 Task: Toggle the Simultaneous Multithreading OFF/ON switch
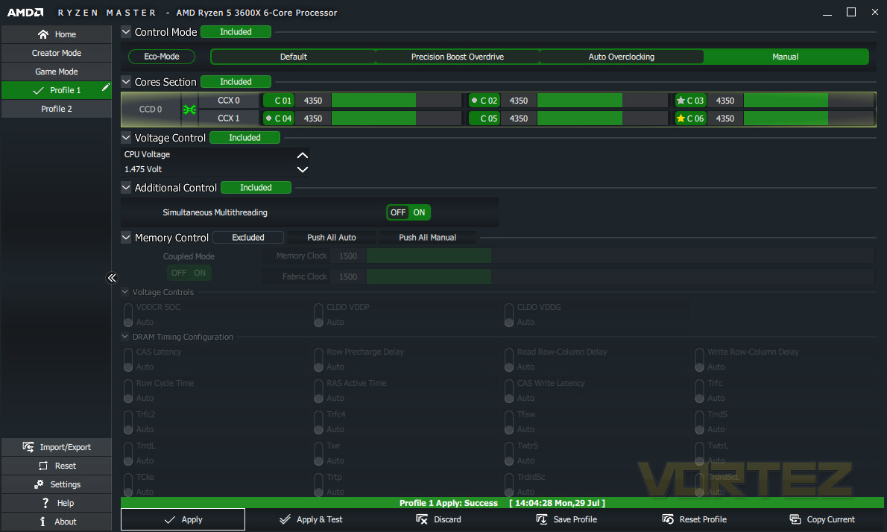[408, 212]
